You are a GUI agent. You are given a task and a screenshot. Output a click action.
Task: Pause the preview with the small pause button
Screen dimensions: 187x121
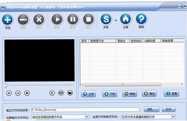click(18, 93)
